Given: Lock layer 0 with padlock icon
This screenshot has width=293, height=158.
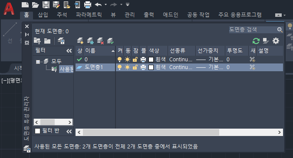Looking at the screenshot, I should (x=135, y=60).
